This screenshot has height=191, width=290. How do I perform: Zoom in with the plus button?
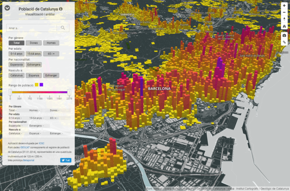(284, 5)
